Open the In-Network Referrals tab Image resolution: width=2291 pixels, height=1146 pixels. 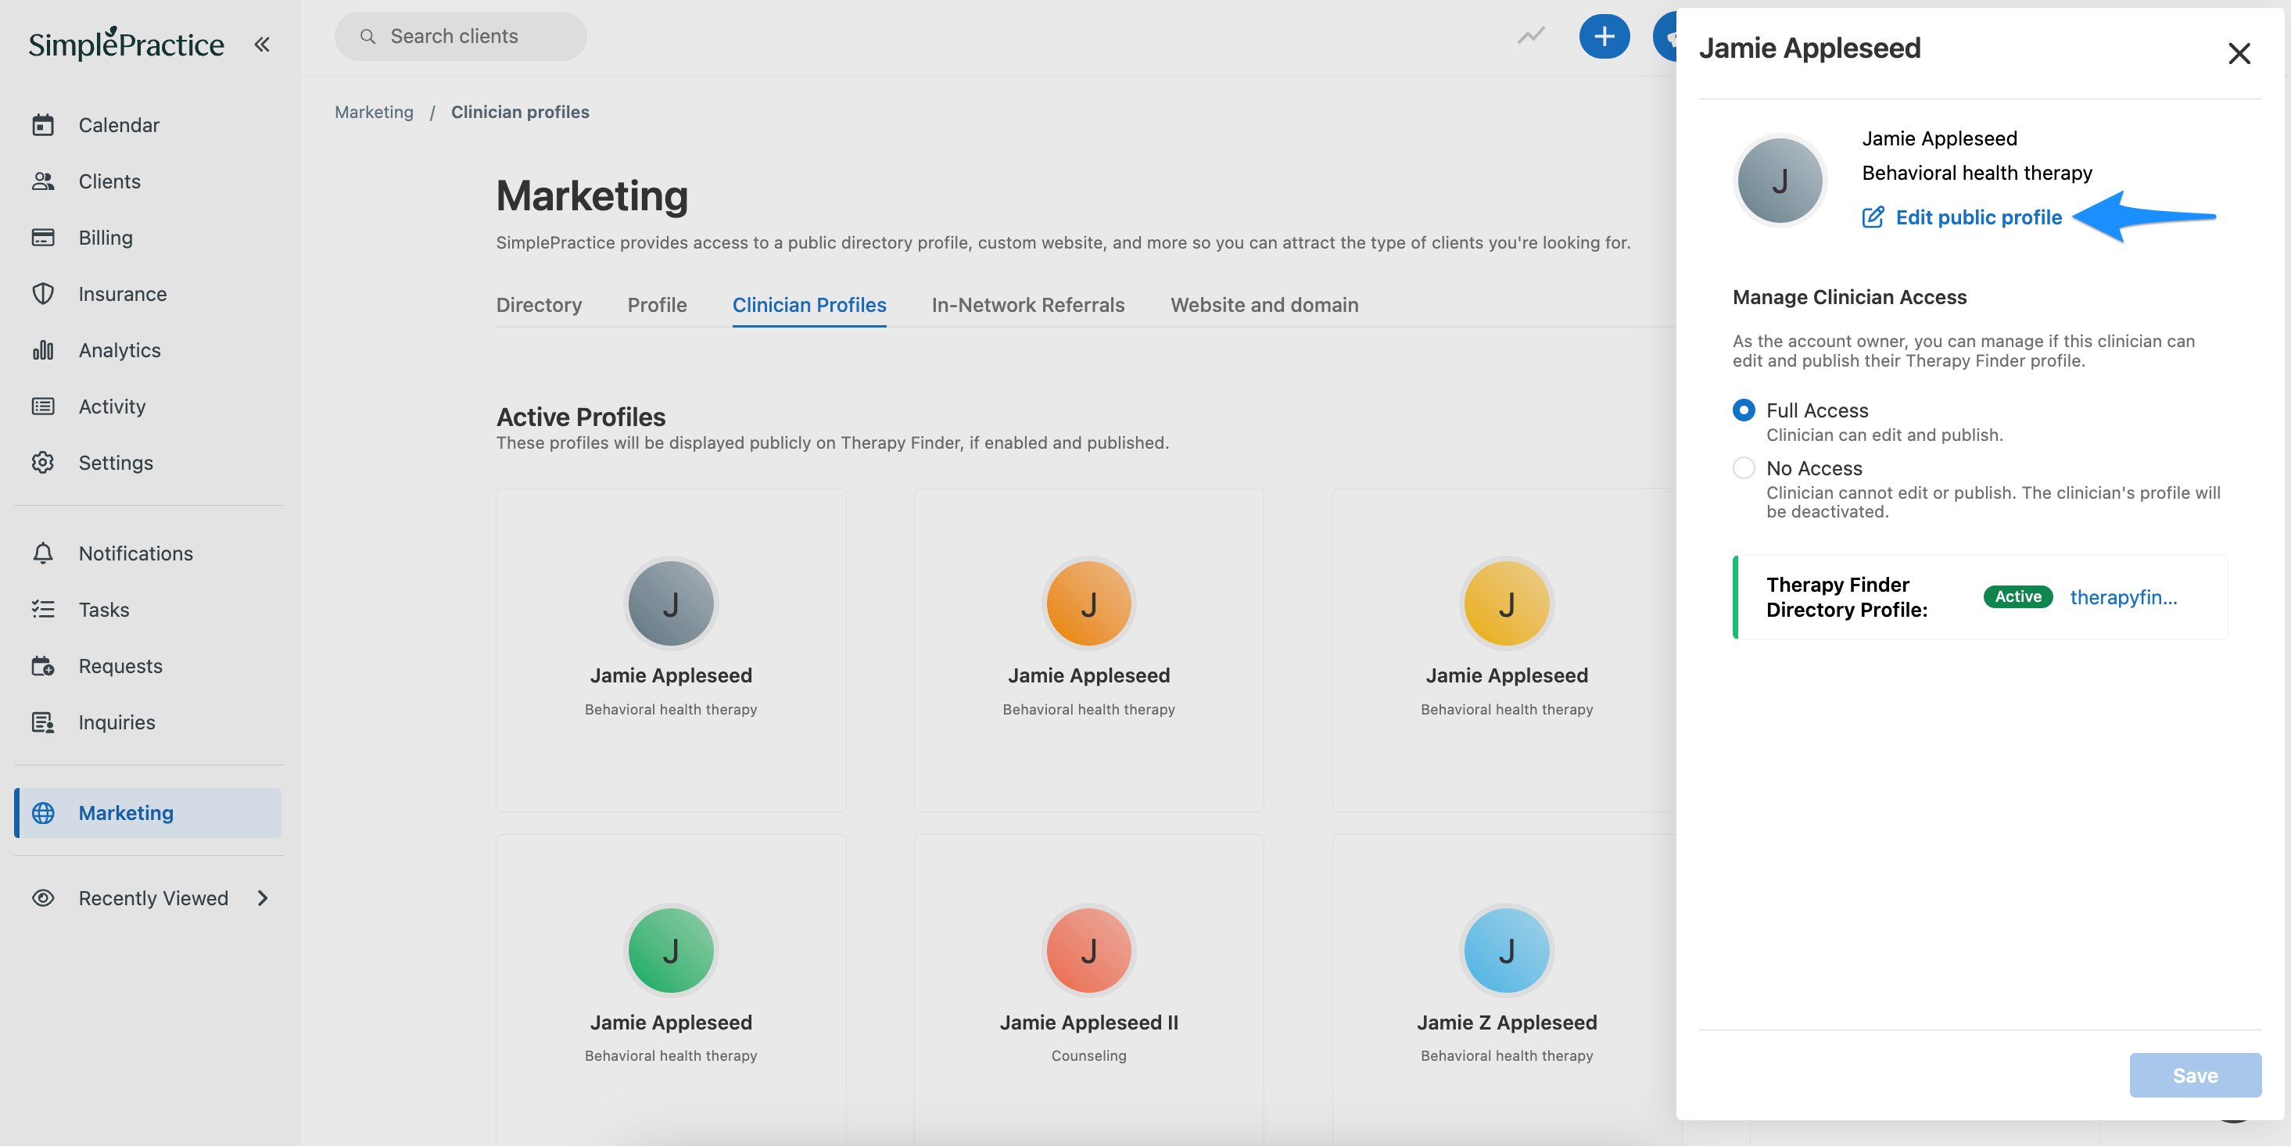(1028, 305)
